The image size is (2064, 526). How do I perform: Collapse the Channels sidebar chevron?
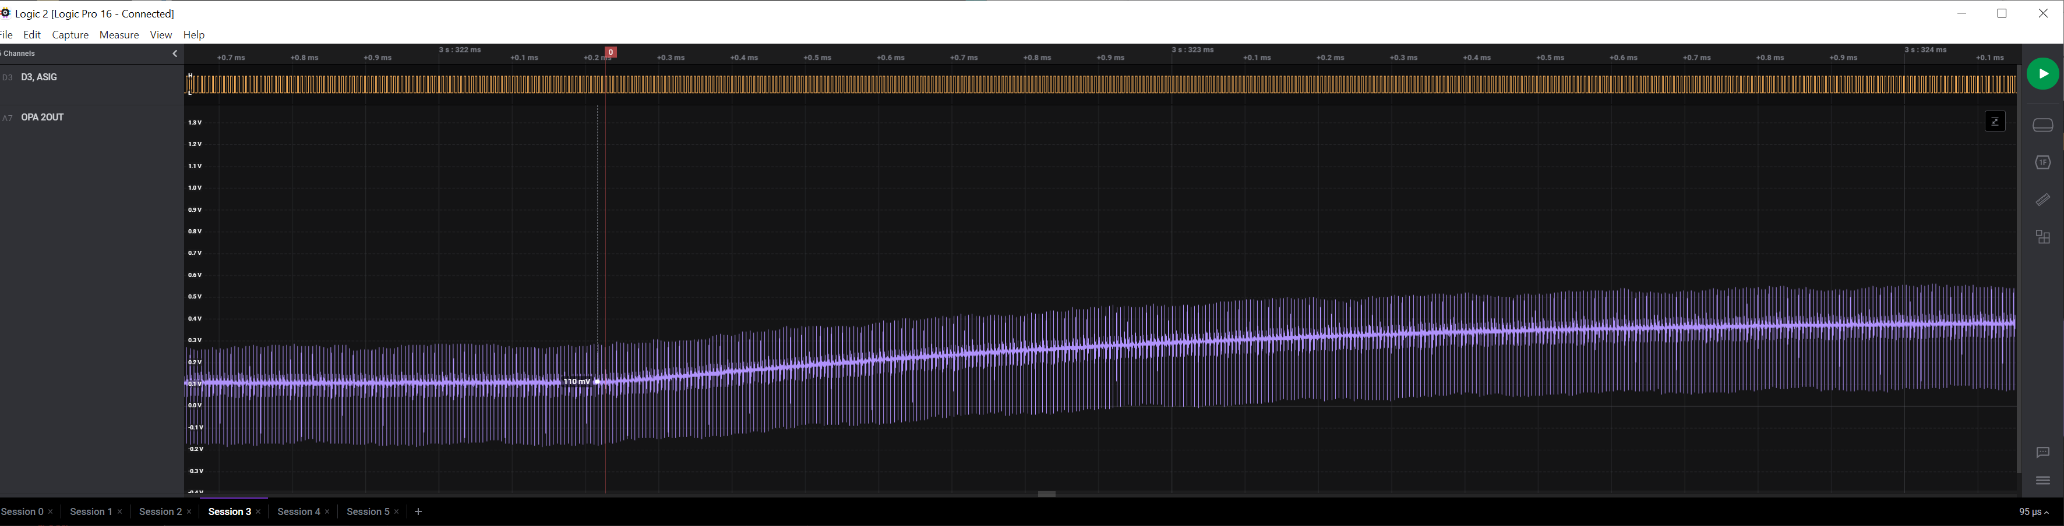(175, 54)
